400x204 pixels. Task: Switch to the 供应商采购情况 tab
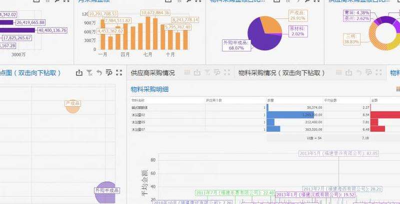152,73
